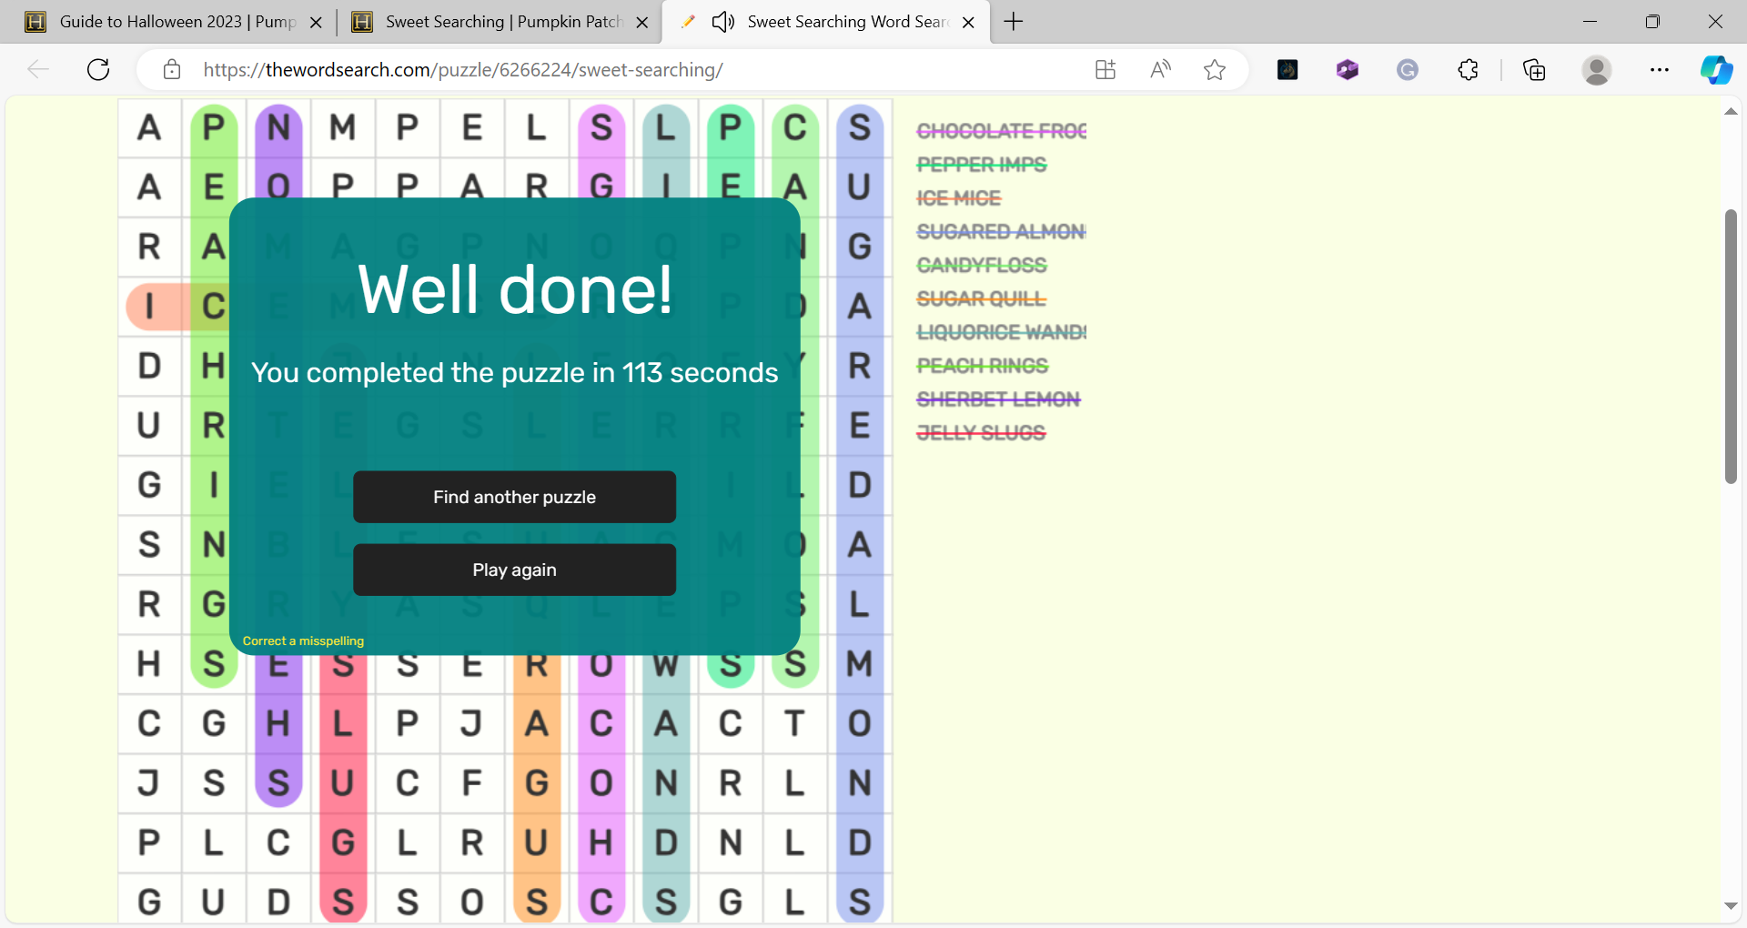Click the back navigation arrow
The height and width of the screenshot is (928, 1747).
(x=38, y=69)
